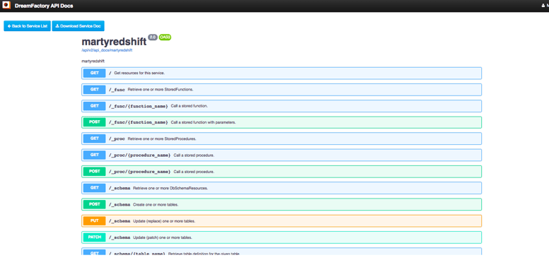549x265 pixels.
Task: Expand POST /_schema Create one or more tables
Action: [282, 204]
